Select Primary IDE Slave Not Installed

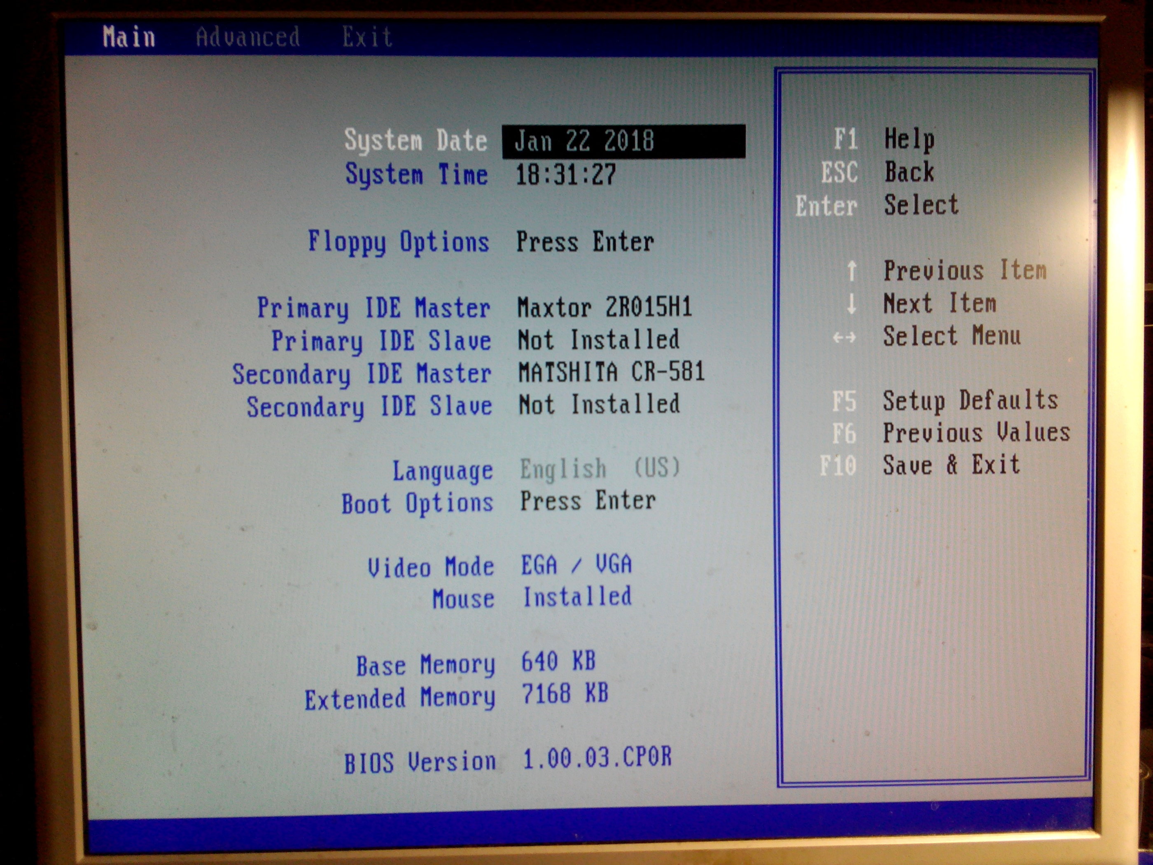598,340
